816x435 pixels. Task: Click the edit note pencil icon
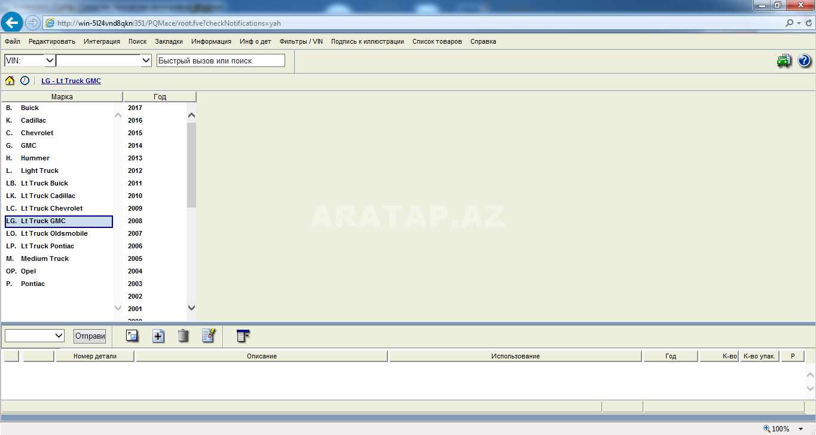(x=209, y=336)
